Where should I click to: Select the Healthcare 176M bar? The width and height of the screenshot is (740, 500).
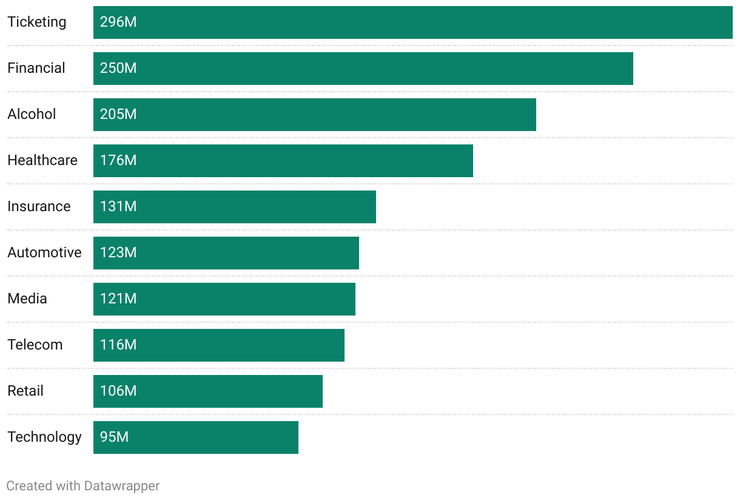coord(283,161)
